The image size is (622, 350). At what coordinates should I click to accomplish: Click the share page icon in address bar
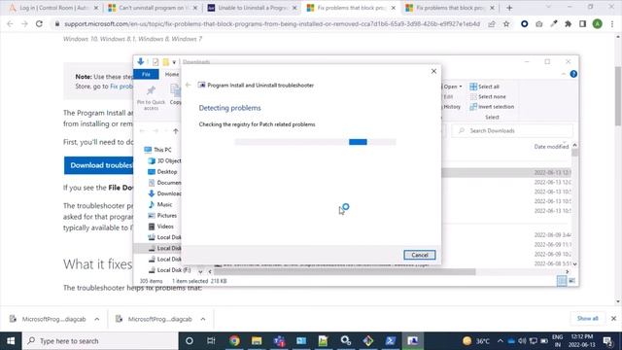coord(492,23)
